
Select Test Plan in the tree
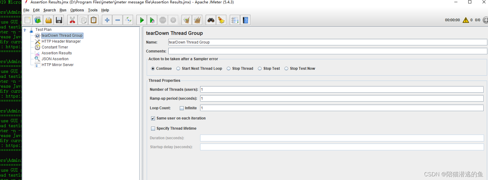coord(44,30)
